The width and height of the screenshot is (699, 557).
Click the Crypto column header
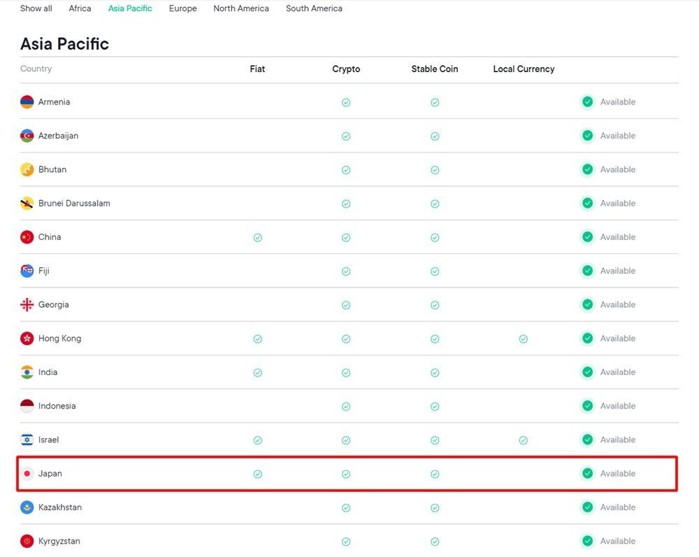click(346, 69)
